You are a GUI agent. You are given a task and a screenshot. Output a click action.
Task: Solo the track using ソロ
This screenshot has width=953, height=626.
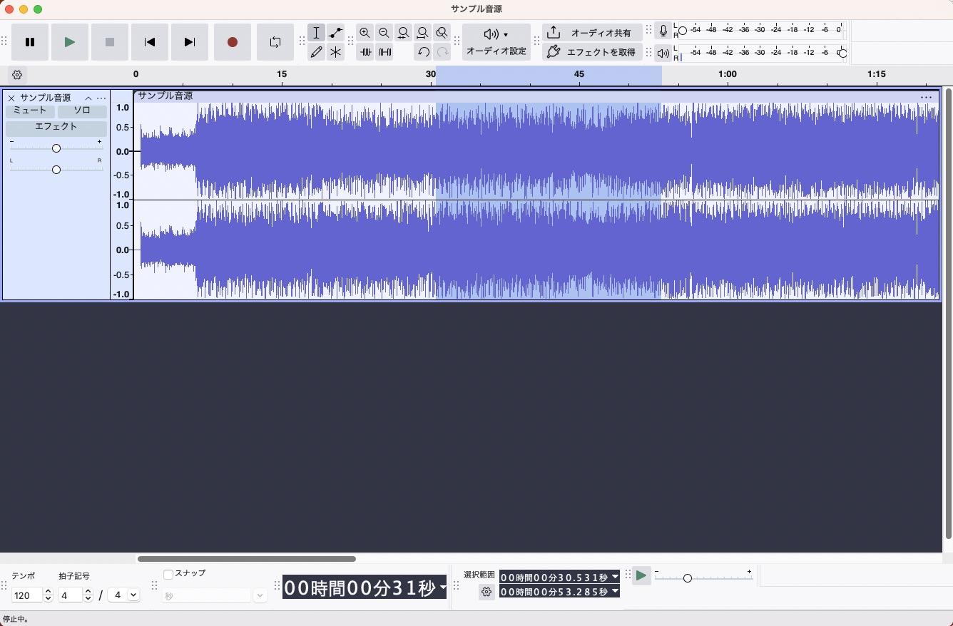pyautogui.click(x=82, y=111)
